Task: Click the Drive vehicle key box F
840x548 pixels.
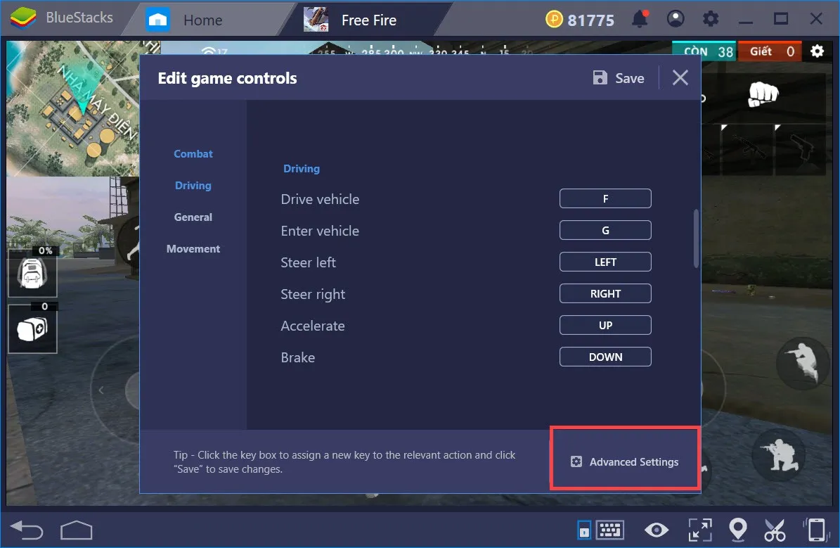Action: (x=605, y=198)
